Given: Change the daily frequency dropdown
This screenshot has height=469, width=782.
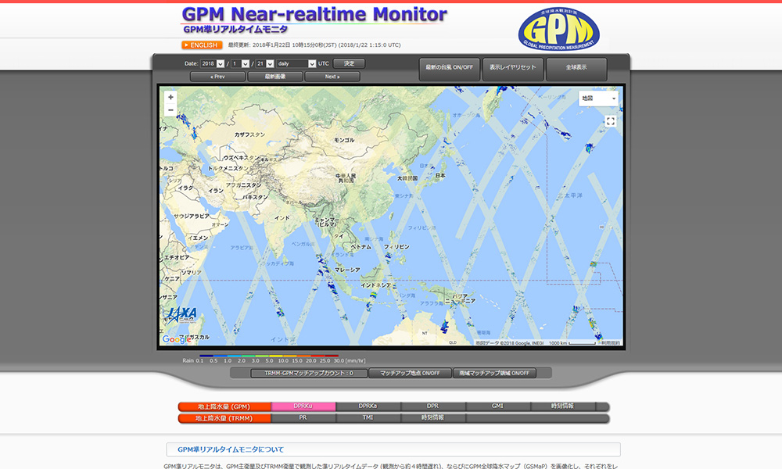Looking at the screenshot, I should 295,63.
